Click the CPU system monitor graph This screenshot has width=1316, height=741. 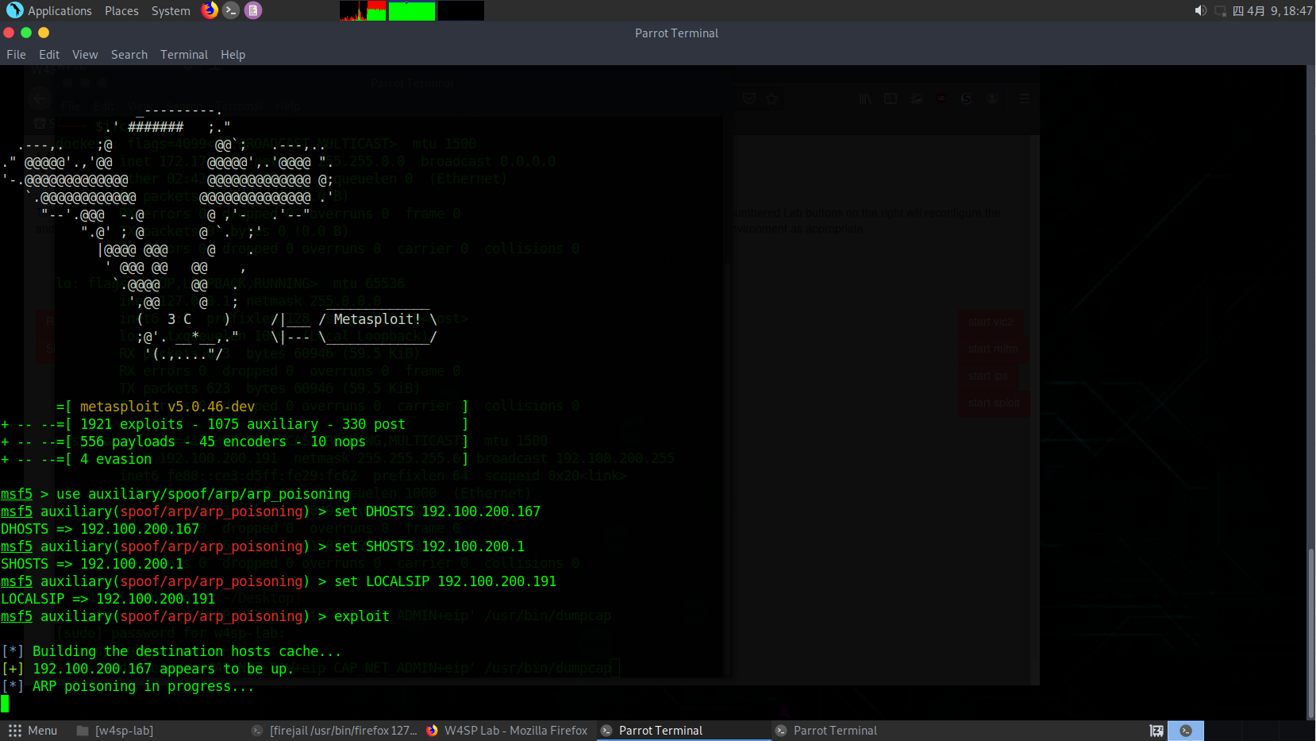point(363,10)
